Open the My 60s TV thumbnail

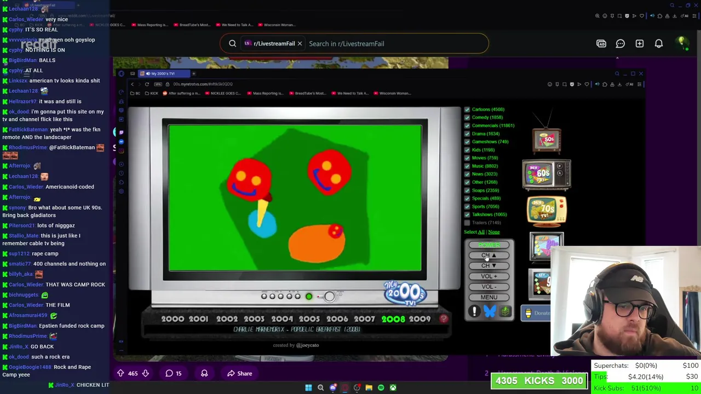click(x=547, y=175)
